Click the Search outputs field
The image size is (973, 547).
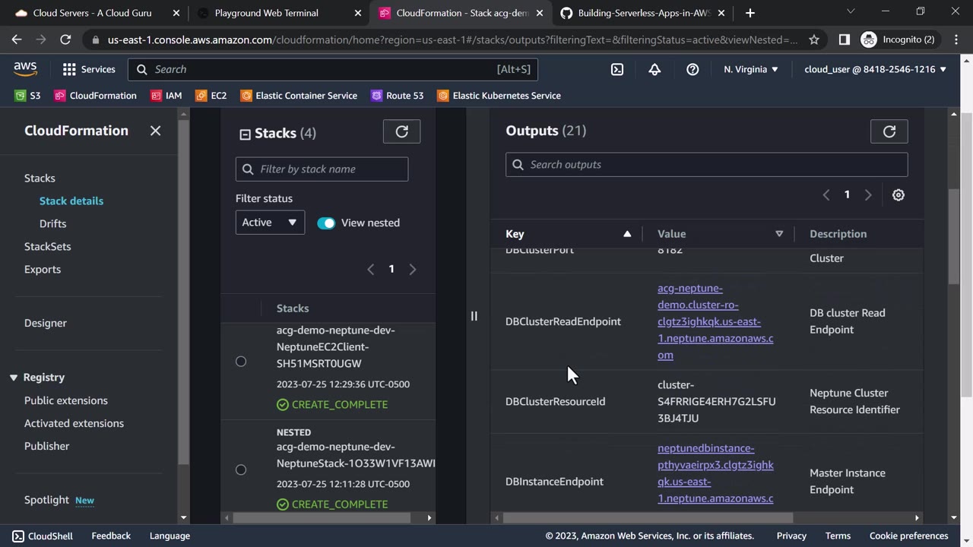click(x=706, y=165)
